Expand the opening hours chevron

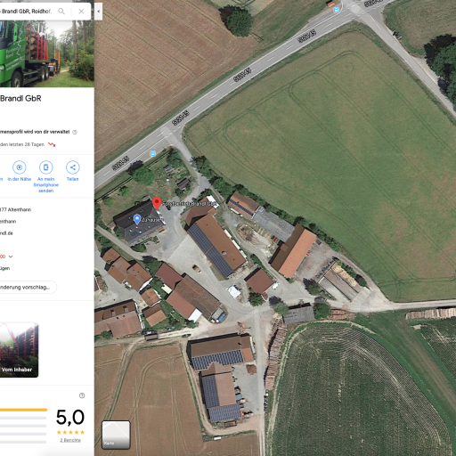click(x=11, y=256)
